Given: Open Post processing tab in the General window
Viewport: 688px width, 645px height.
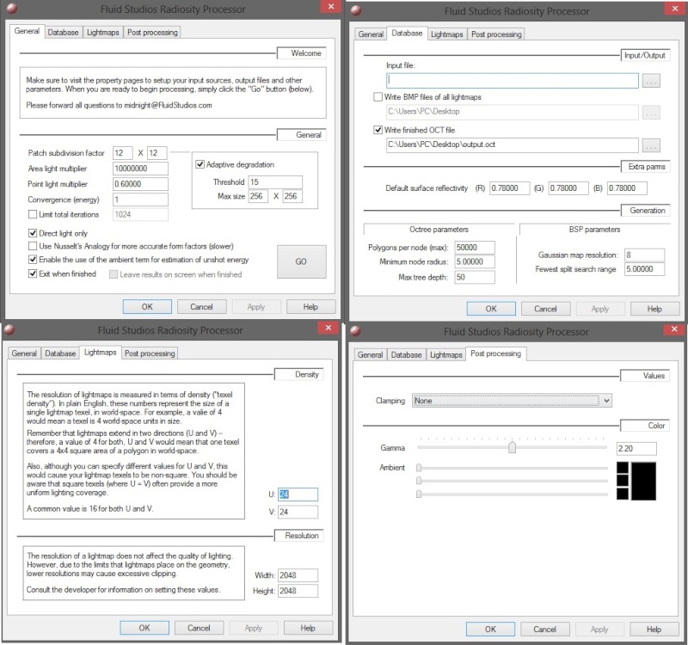Looking at the screenshot, I should (x=152, y=32).
